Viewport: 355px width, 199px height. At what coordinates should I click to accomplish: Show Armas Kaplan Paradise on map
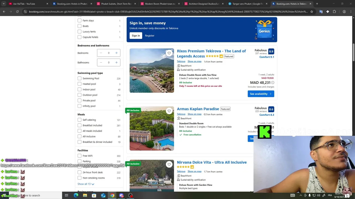click(x=194, y=114)
